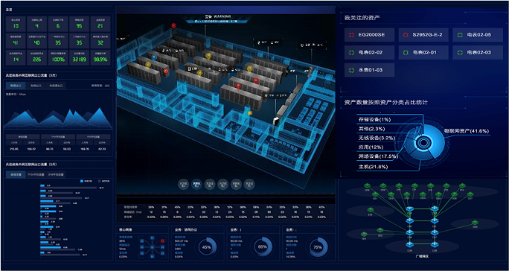Open the 电表02-01 asset card
Screen dimensions: 509x271
(x=423, y=52)
